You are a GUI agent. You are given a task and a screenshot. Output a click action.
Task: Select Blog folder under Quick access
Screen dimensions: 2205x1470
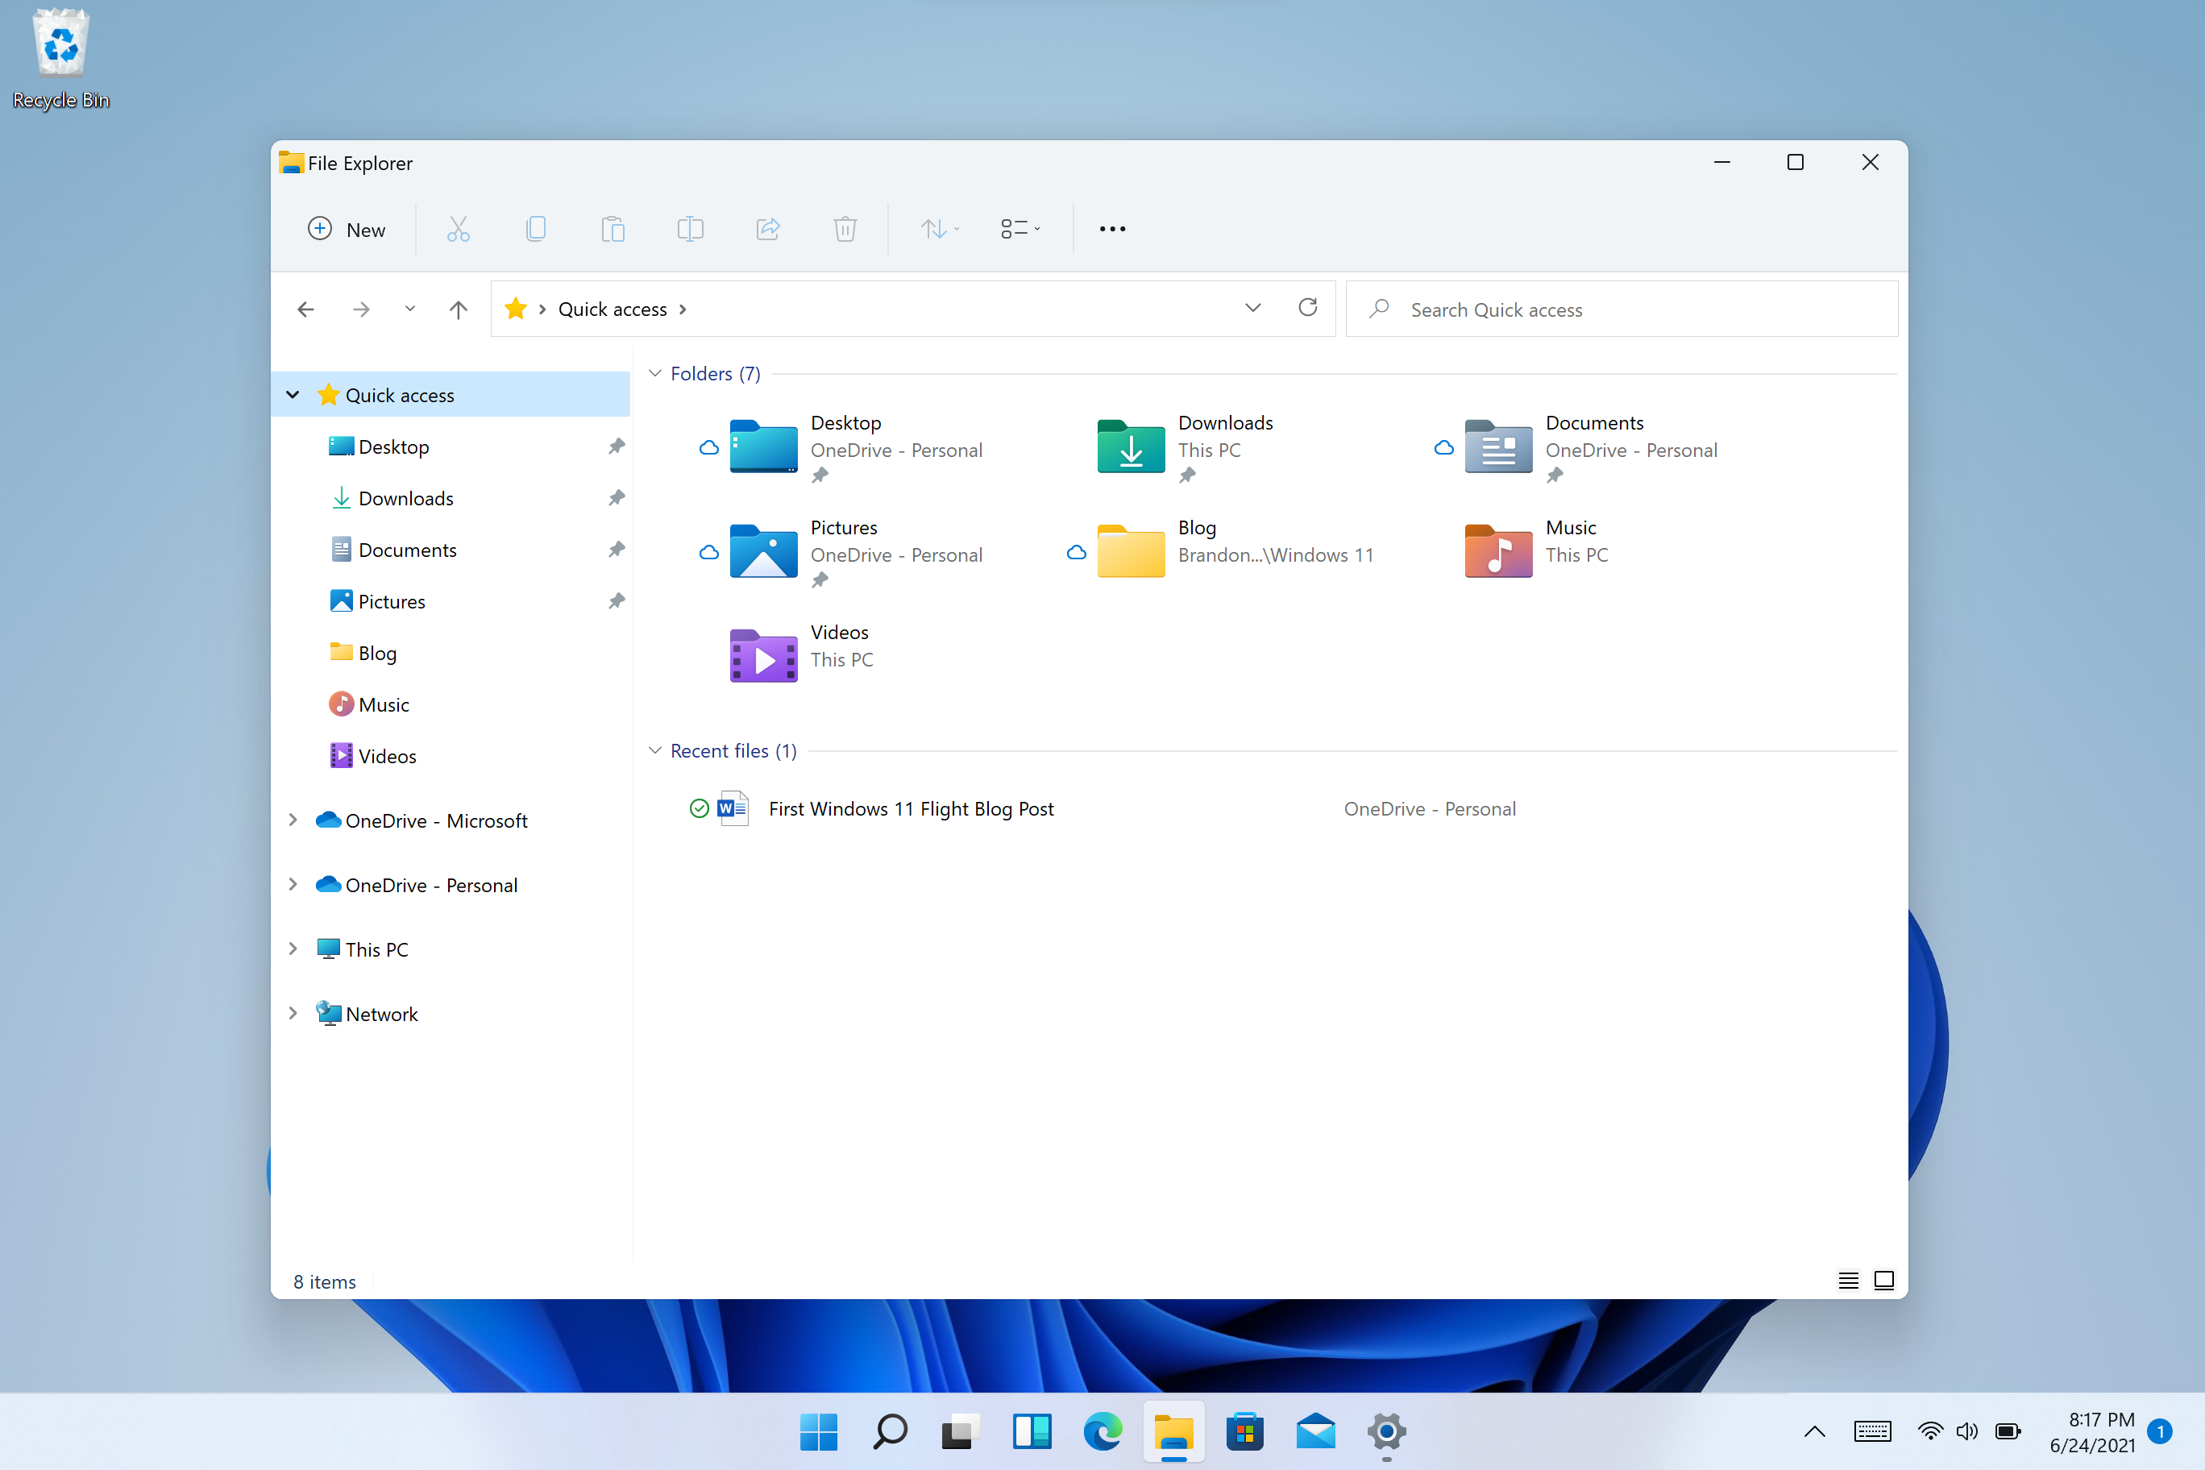point(376,651)
